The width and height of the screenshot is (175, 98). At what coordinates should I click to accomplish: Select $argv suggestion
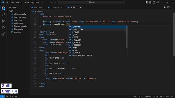coord(97,50)
